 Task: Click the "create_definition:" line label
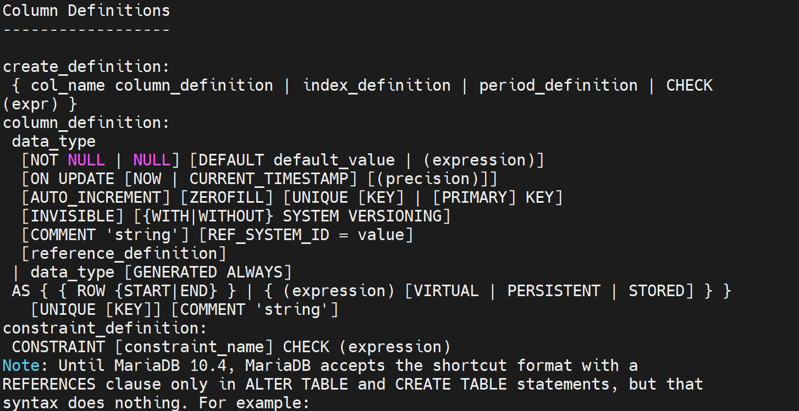click(x=86, y=66)
